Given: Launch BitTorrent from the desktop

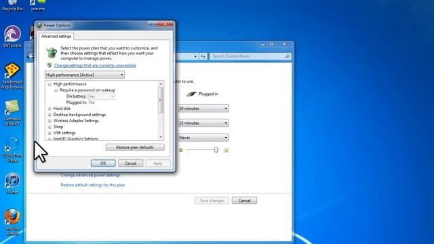Looking at the screenshot, I should point(12,37).
